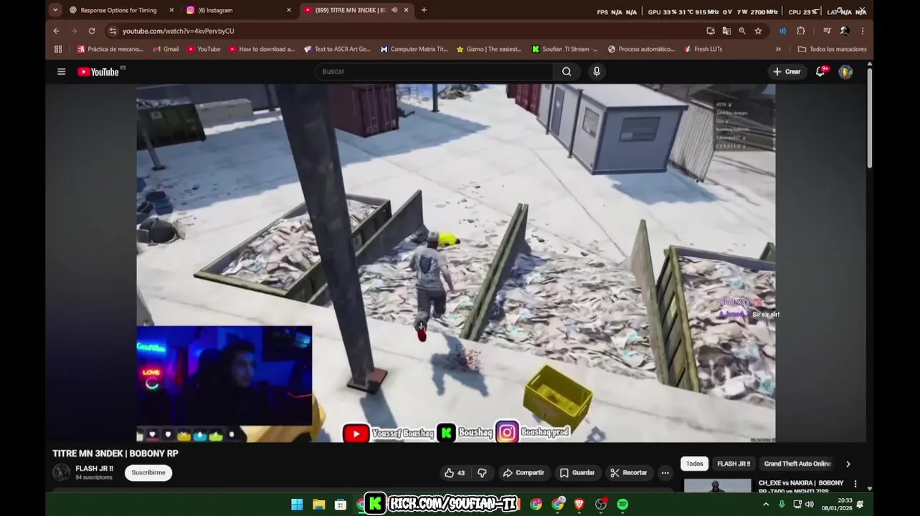Dislike the video with thumbs down
920x516 pixels.
tap(482, 473)
